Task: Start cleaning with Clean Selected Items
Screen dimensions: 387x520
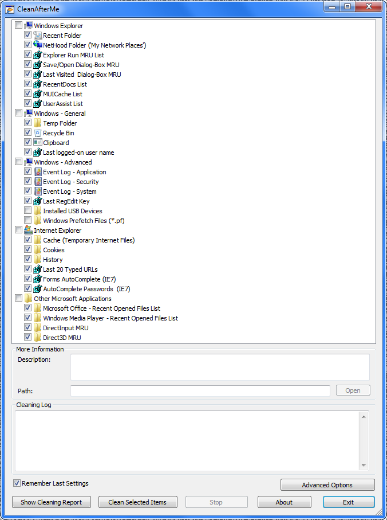Action: click(x=138, y=502)
